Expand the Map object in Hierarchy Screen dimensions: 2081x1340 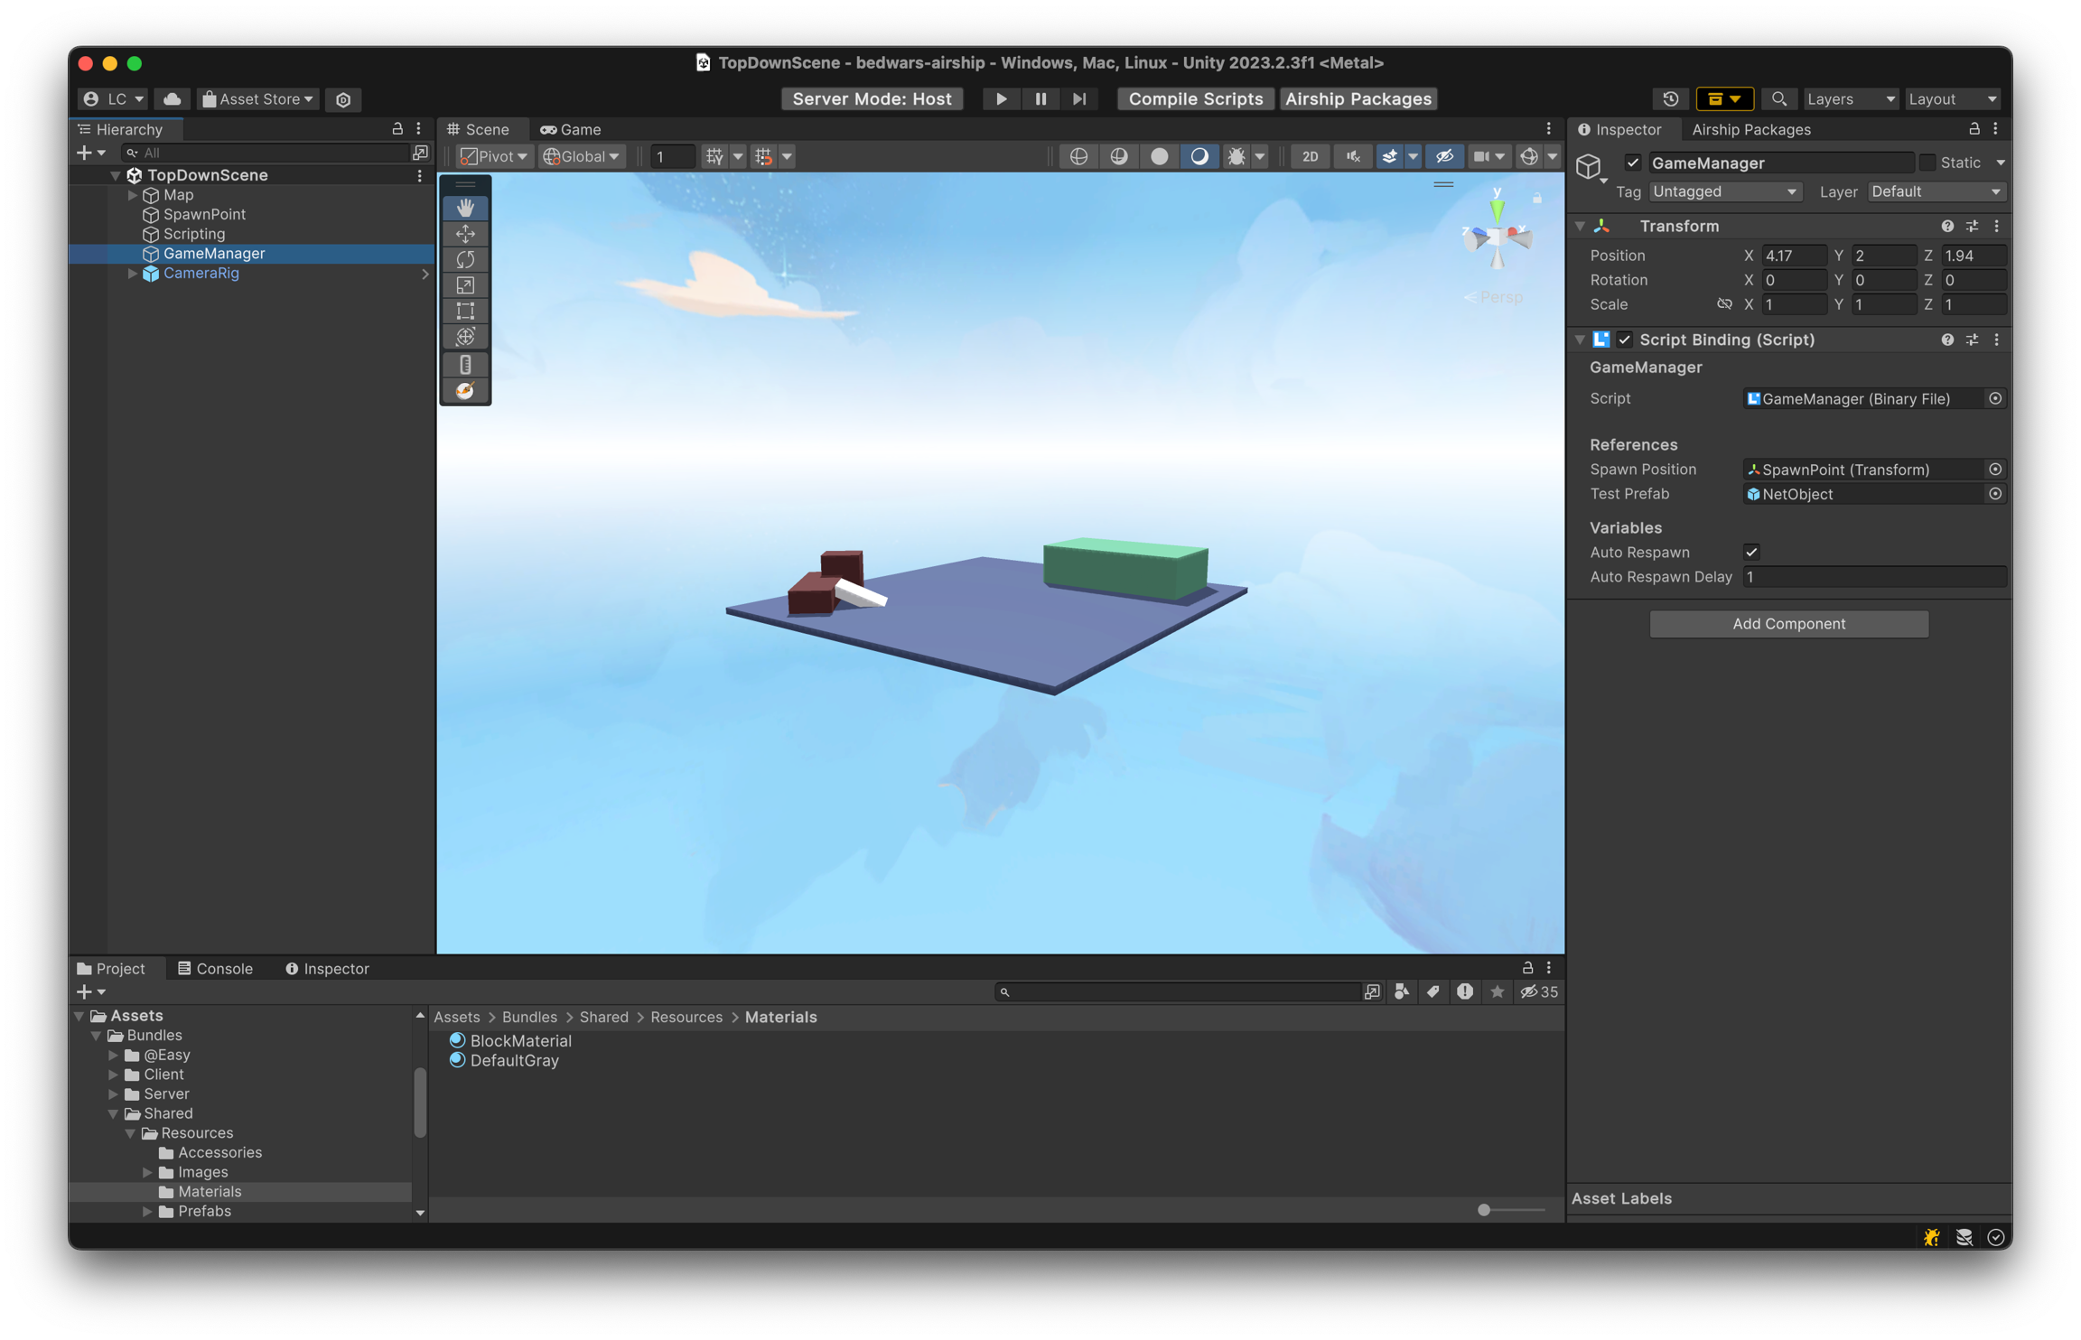[x=132, y=195]
